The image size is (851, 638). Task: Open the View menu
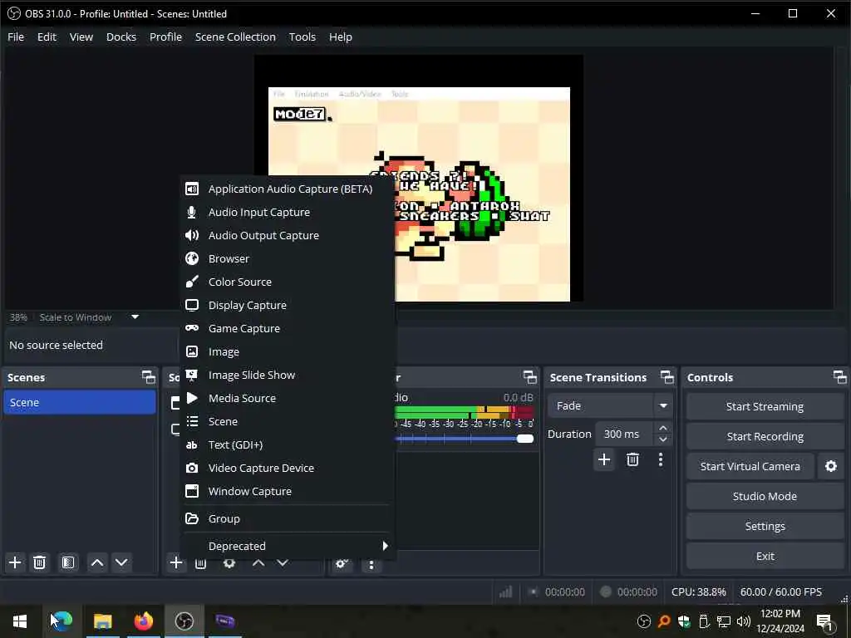(81, 37)
